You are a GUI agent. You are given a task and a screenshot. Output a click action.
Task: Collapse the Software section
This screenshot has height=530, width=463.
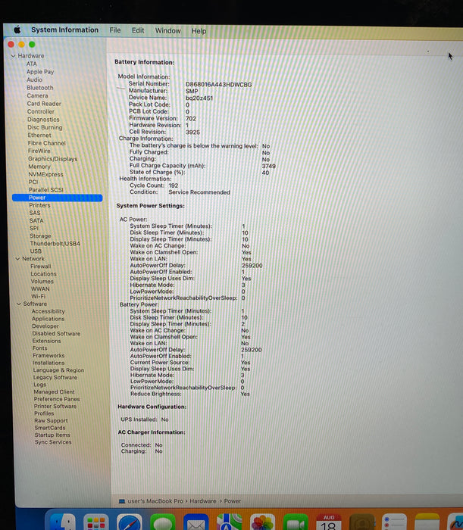coord(19,304)
